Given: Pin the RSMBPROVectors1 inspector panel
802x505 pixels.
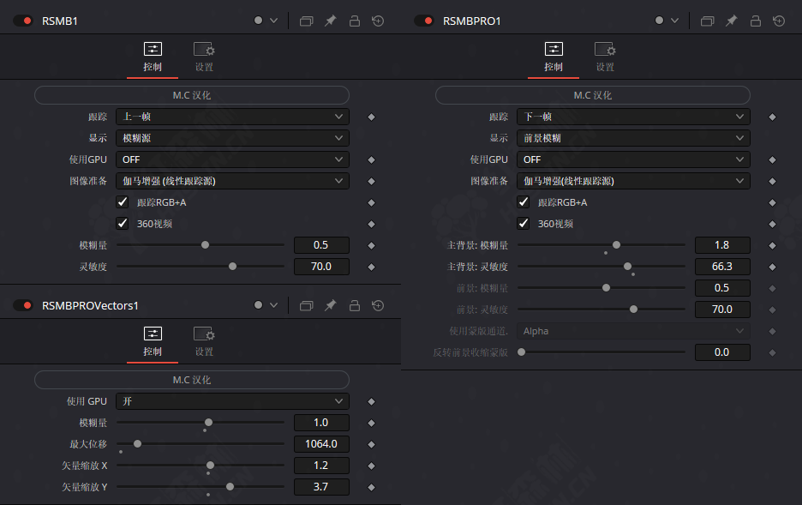Looking at the screenshot, I should (331, 305).
